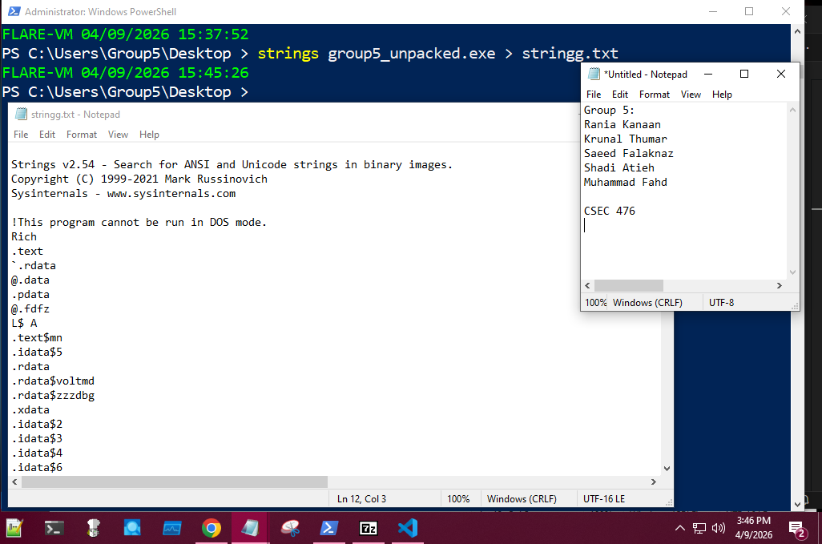822x544 pixels.
Task: Click 'Windows (CRLF)' in Untitled Notepad status bar
Action: point(647,303)
